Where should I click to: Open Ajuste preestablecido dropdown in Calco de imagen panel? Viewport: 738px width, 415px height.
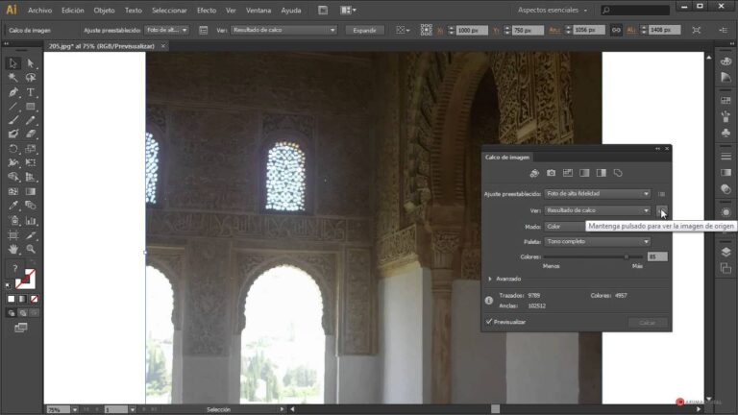pos(598,194)
